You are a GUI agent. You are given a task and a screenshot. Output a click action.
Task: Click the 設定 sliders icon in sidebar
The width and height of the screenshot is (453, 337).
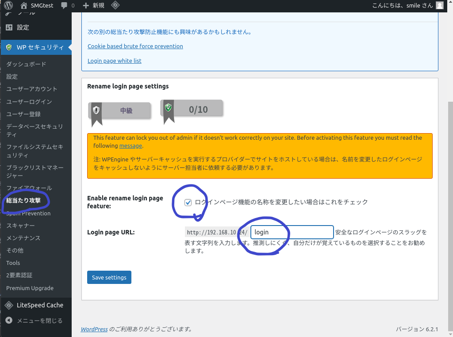click(9, 27)
